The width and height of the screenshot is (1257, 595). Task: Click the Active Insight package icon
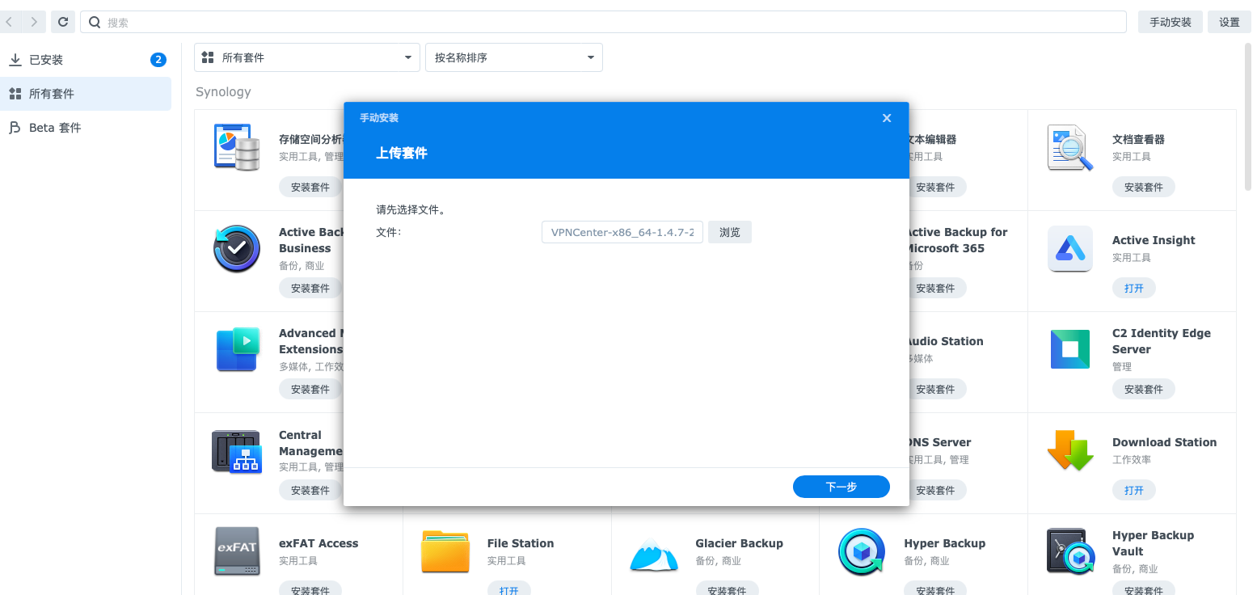pyautogui.click(x=1070, y=249)
